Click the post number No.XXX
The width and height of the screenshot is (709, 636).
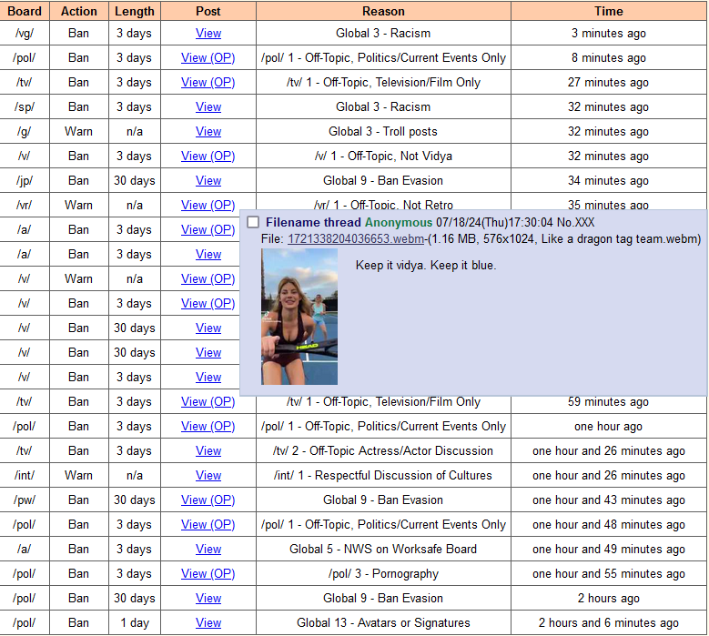[x=575, y=222]
